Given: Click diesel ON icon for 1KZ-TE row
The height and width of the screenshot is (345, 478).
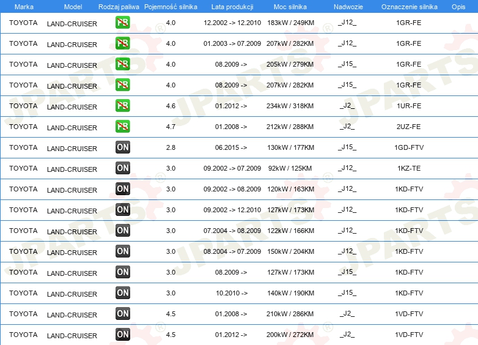Looking at the screenshot, I should [x=122, y=168].
